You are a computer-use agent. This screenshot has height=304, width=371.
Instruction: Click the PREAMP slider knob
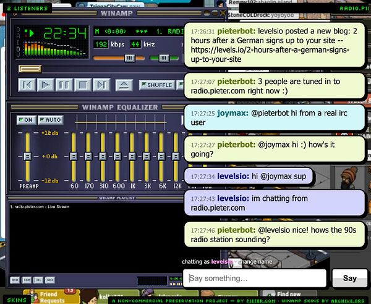click(27, 156)
